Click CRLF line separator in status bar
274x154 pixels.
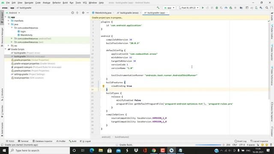(x=235, y=145)
